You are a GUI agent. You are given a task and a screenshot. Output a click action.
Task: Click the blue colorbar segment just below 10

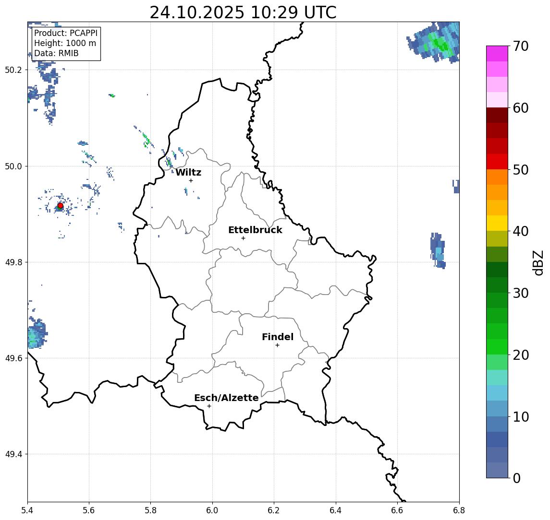coord(497,424)
